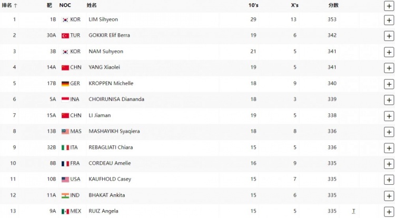Click plus icon for RUIZ Angela

click(389, 212)
